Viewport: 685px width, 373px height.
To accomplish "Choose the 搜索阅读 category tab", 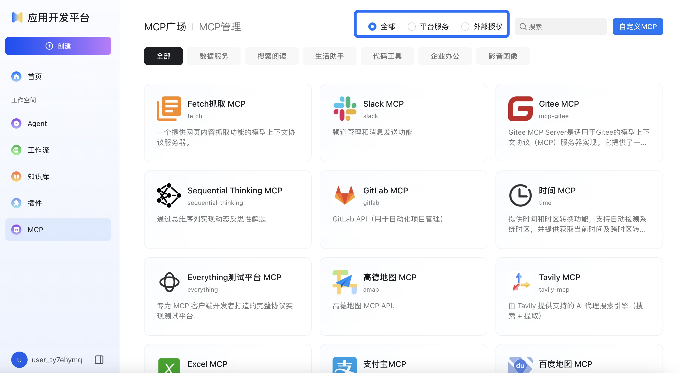I will click(271, 56).
